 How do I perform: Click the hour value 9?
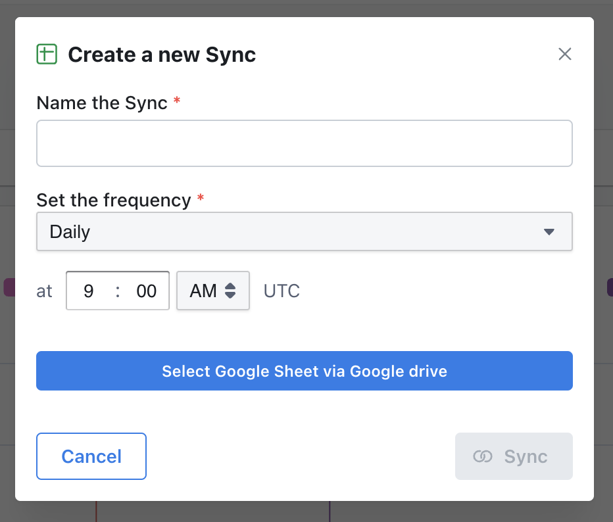pyautogui.click(x=89, y=291)
